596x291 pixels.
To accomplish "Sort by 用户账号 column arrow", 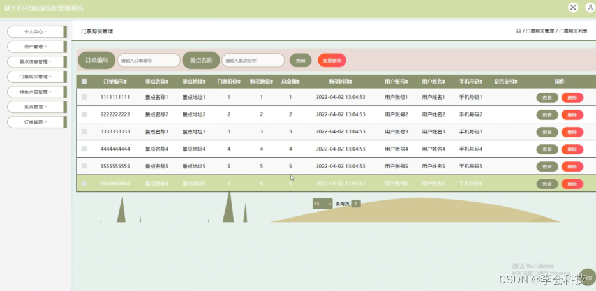I will coord(406,82).
